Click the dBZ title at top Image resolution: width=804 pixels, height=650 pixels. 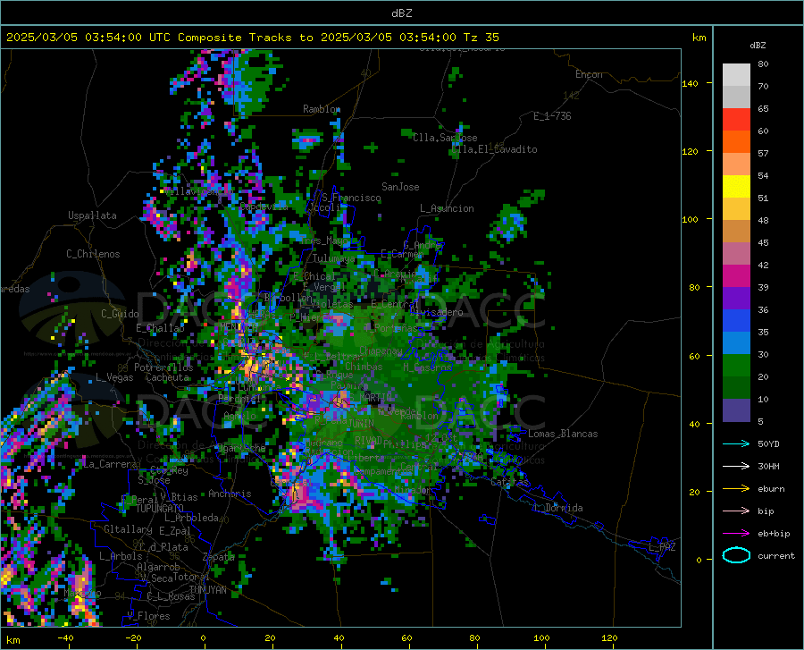coord(401,13)
